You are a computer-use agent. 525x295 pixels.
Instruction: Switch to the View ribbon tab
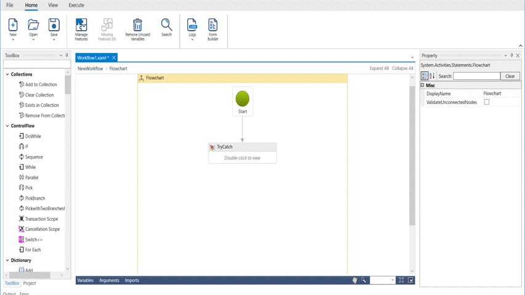pyautogui.click(x=53, y=5)
